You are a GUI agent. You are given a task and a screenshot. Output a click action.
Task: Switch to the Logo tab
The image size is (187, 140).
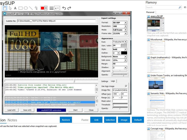(113, 81)
